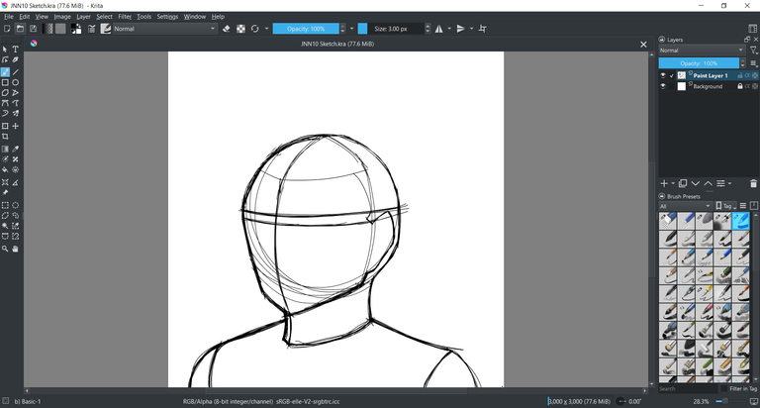Viewport: 760px width, 408px height.
Task: Open the Layer menu
Action: pyautogui.click(x=83, y=17)
